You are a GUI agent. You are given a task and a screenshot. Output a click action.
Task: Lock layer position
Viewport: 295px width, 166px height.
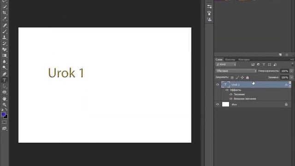coord(242,77)
